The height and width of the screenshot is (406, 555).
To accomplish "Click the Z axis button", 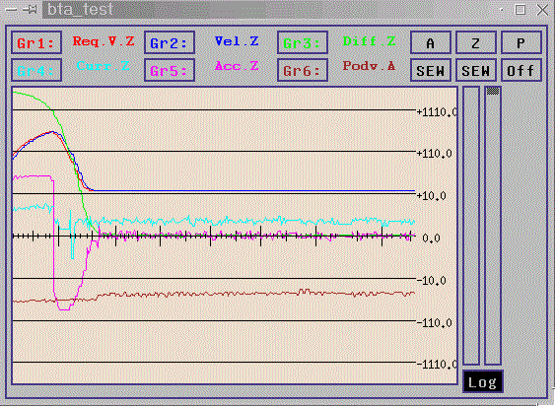I will point(476,42).
